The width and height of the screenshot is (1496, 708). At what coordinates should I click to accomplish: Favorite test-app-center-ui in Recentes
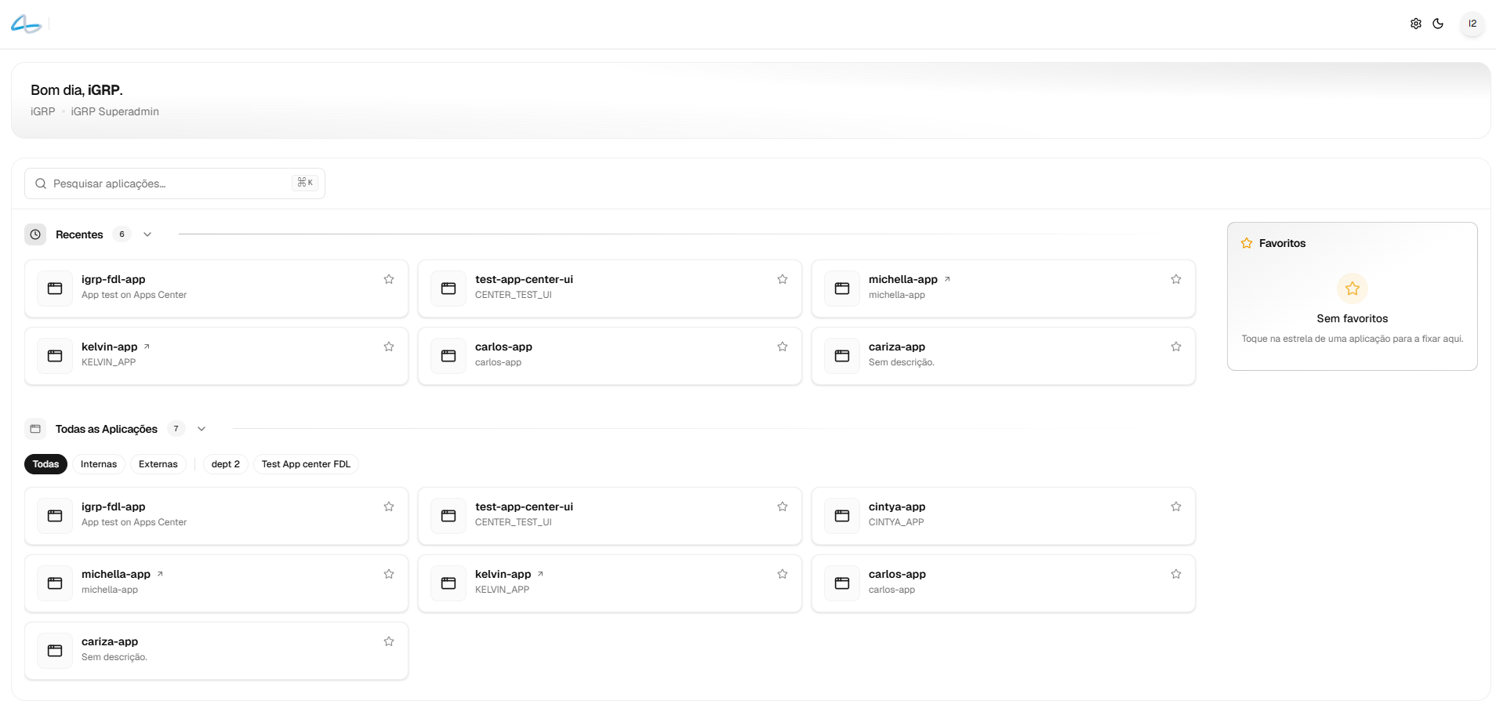pos(782,279)
